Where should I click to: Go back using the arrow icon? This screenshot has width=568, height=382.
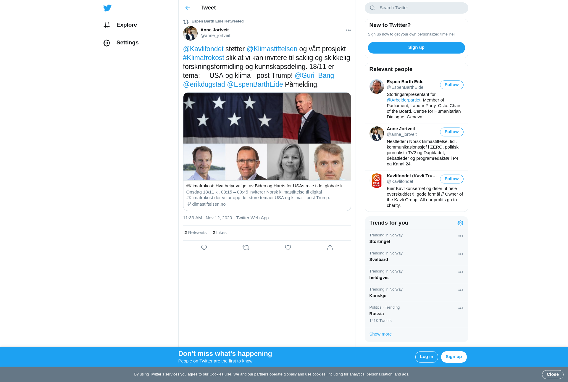(x=188, y=8)
